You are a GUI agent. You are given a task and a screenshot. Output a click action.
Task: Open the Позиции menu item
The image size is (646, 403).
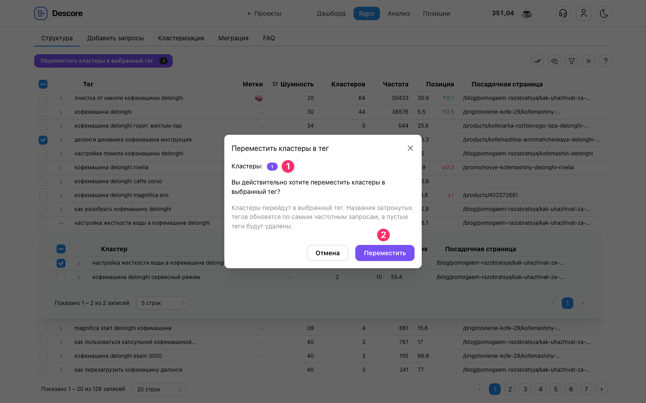[436, 13]
